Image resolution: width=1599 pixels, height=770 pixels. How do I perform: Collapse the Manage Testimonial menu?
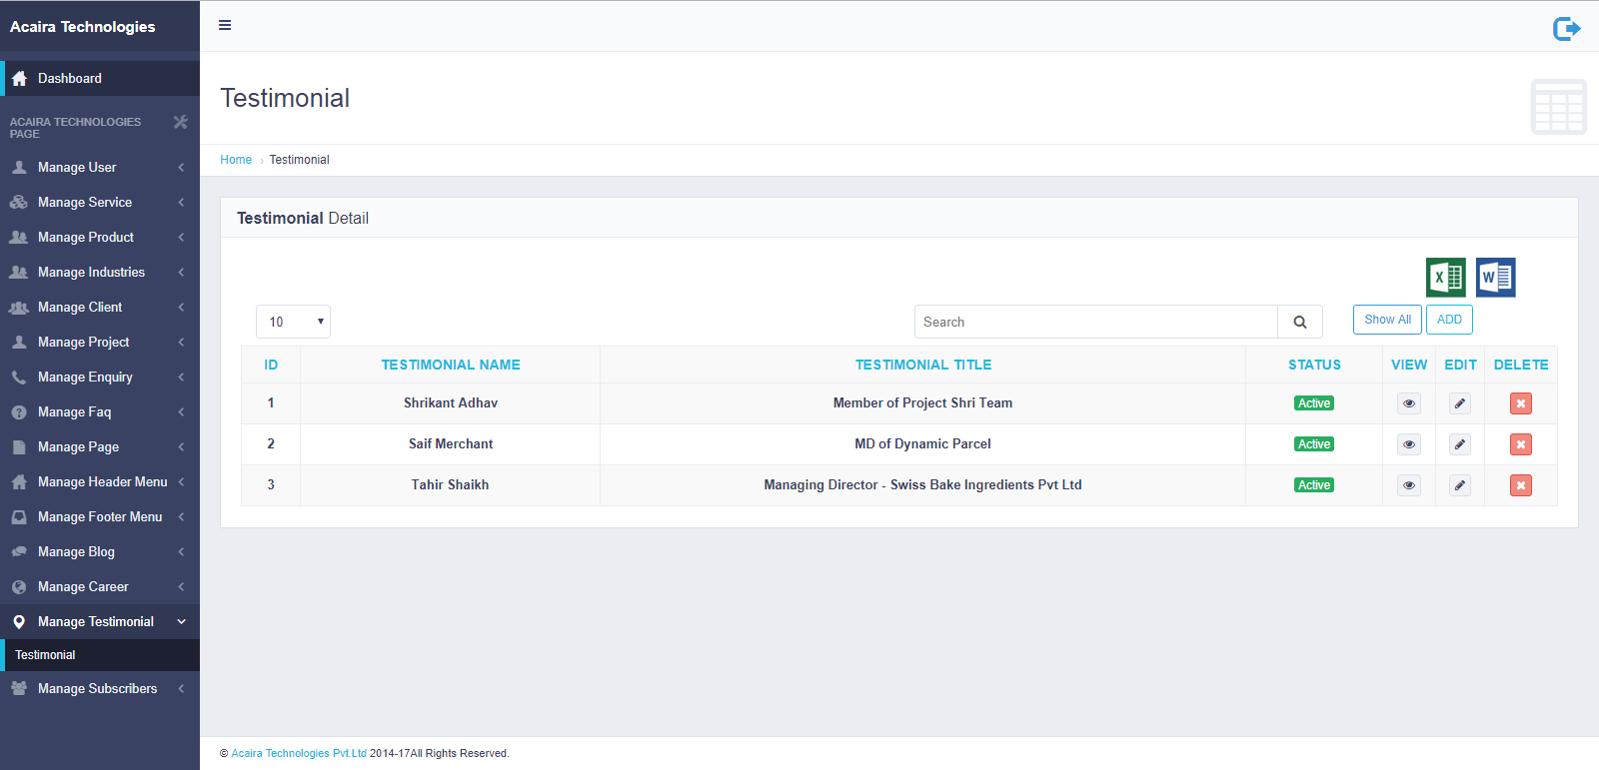(x=98, y=622)
